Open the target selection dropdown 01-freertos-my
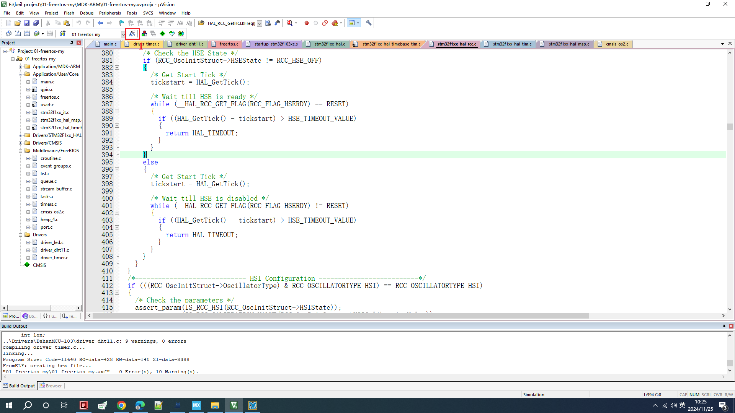 (x=123, y=34)
